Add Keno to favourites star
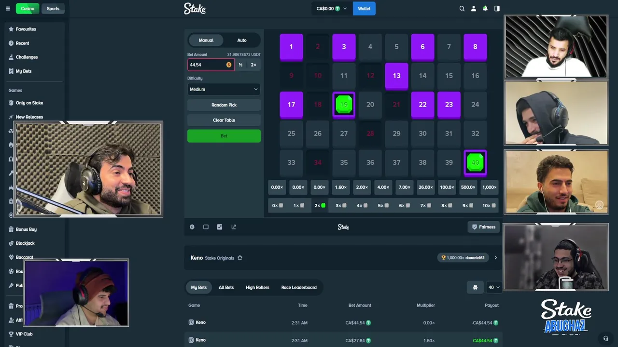618x347 pixels. [240, 258]
